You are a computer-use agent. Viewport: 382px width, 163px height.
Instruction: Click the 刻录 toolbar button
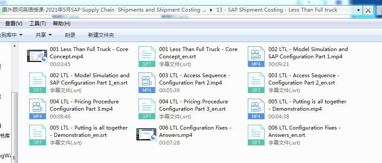coord(70,35)
